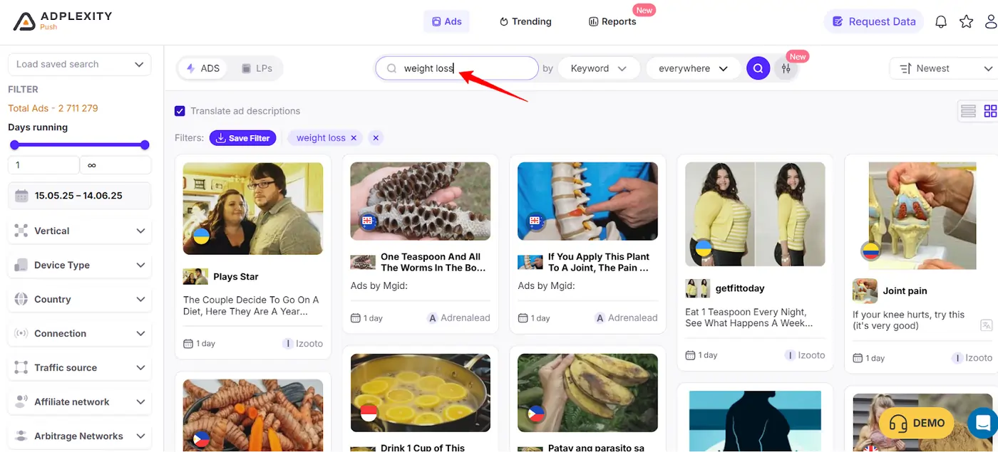The image size is (998, 452).
Task: Click the Request Data button
Action: pyautogui.click(x=874, y=21)
